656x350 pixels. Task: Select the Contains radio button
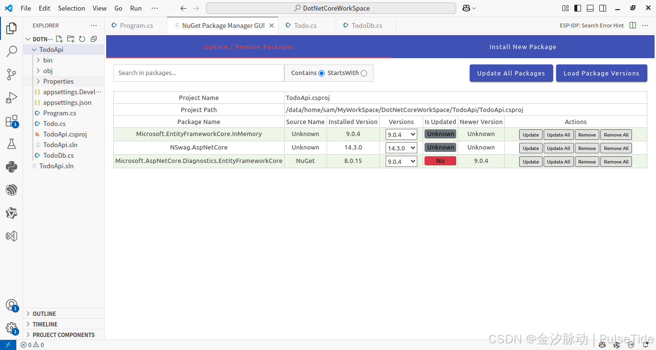[322, 73]
